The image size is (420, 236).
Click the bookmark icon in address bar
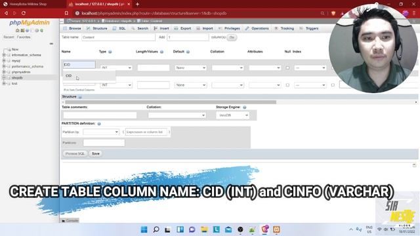[66, 13]
